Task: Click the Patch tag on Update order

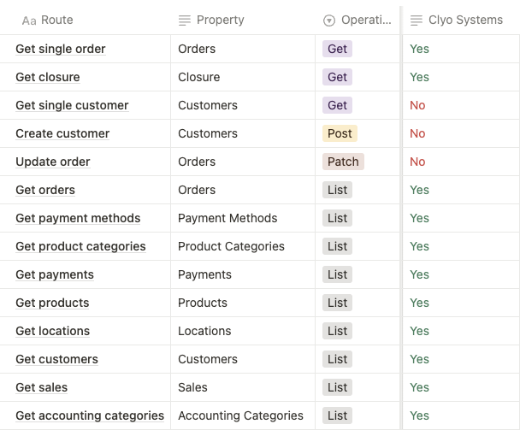Action: tap(343, 162)
